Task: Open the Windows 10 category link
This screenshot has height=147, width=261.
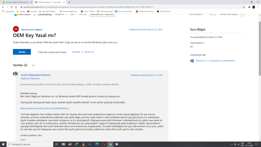Action: coord(202,61)
